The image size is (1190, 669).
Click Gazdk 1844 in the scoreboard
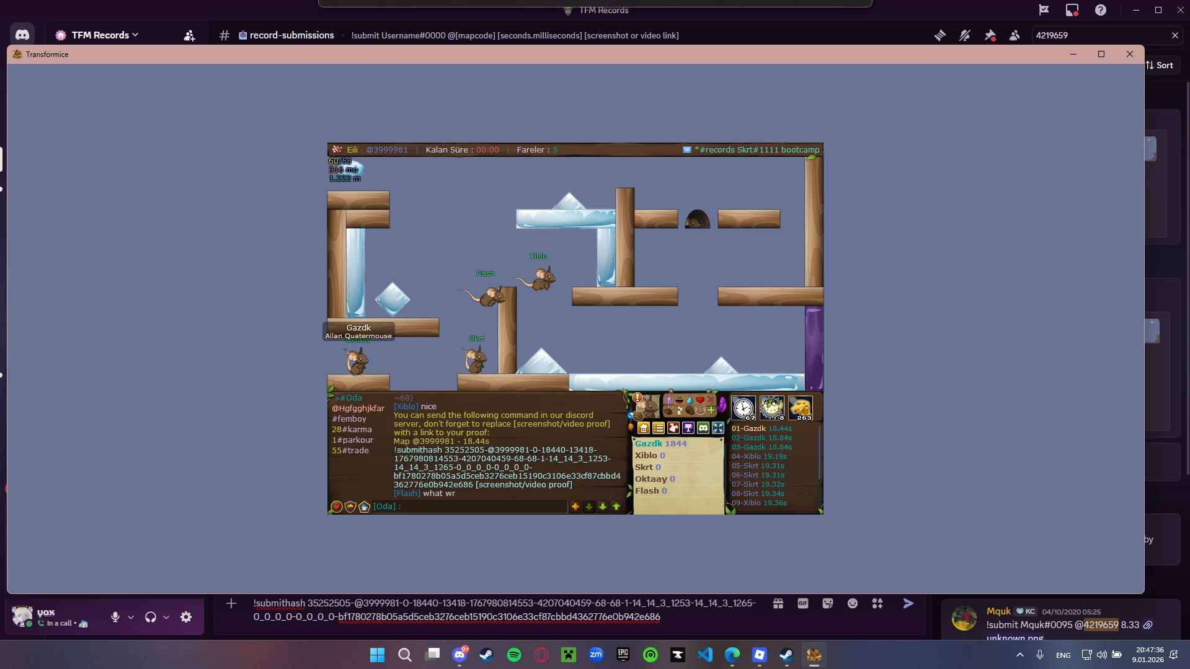tap(660, 444)
